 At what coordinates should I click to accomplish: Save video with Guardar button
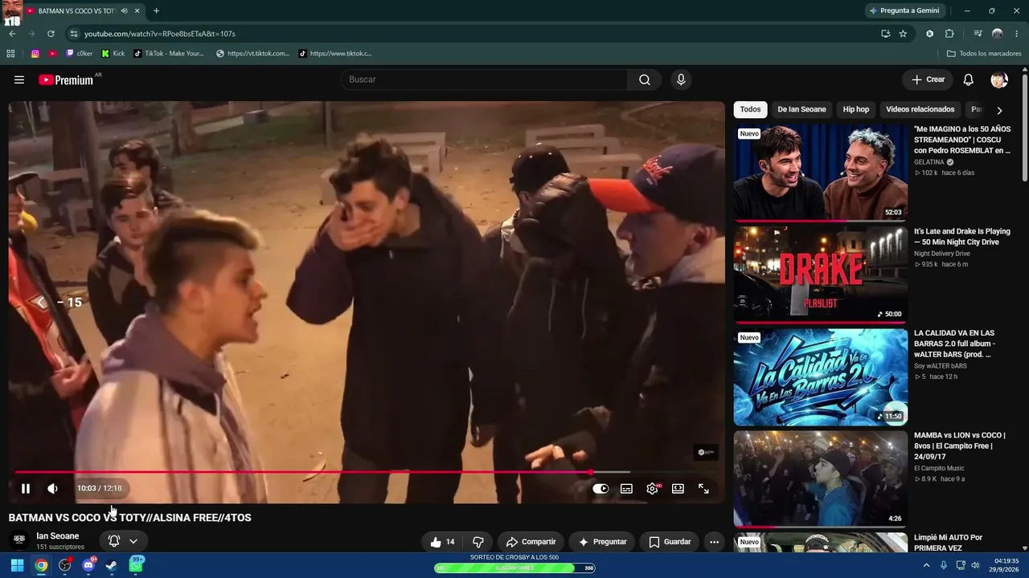tap(670, 542)
